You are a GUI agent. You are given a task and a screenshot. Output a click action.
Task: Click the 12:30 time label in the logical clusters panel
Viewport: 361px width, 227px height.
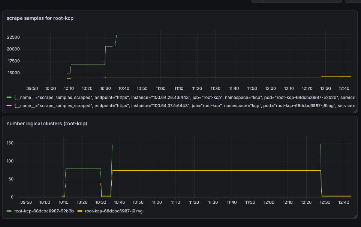pyautogui.click(x=325, y=202)
